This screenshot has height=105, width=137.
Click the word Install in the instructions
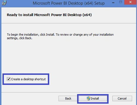(50, 35)
